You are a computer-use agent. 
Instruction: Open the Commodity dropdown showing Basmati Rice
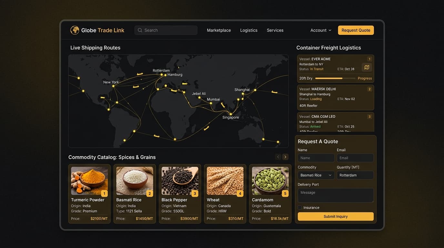tap(316, 175)
